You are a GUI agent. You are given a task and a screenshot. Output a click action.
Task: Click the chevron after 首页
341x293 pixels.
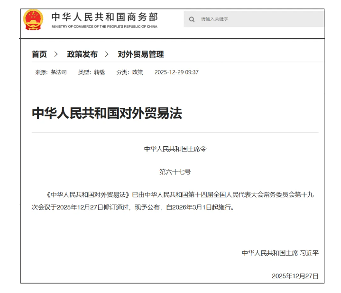56,54
